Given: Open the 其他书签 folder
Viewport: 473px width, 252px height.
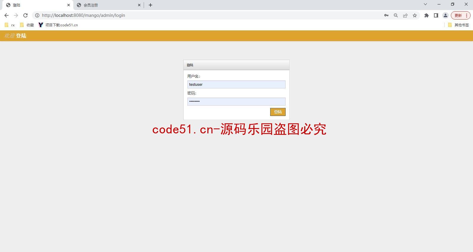Looking at the screenshot, I should click(x=459, y=25).
